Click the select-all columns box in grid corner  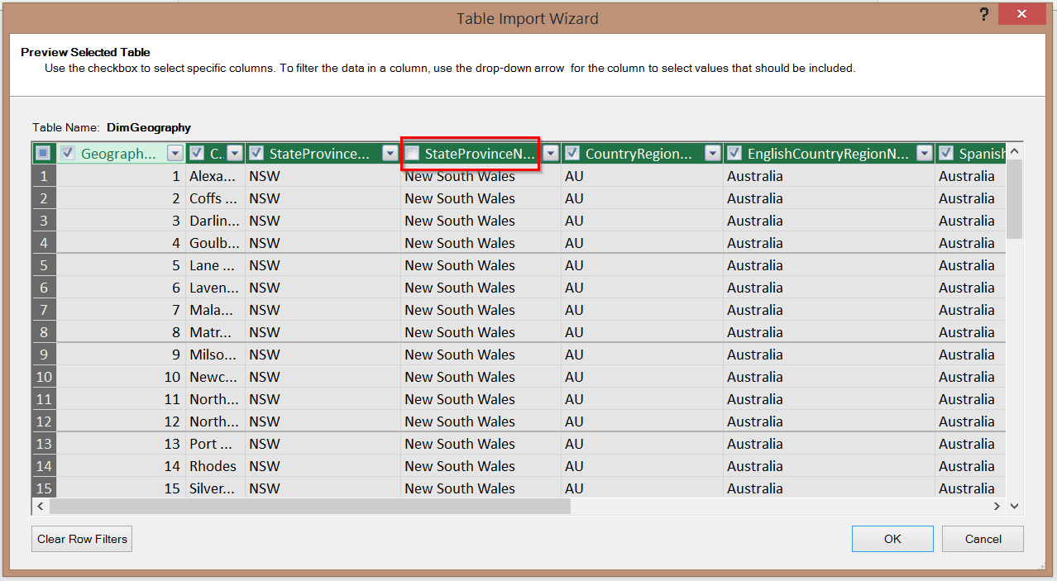click(44, 153)
